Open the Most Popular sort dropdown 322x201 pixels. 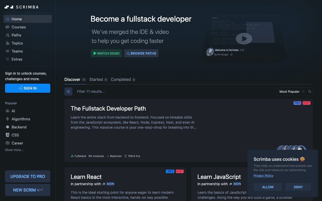click(290, 91)
